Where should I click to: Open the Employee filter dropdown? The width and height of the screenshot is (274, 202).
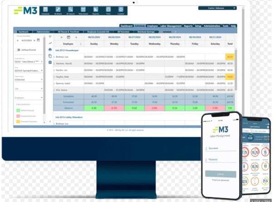(29, 98)
